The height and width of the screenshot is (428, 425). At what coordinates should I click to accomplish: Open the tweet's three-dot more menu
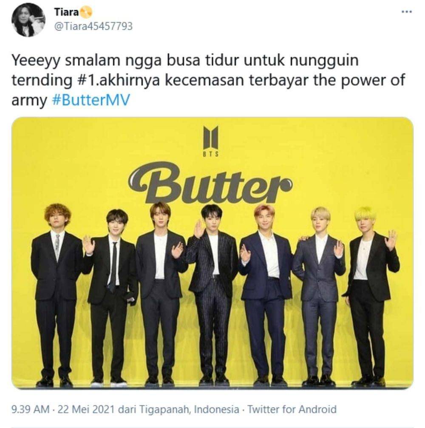[407, 12]
